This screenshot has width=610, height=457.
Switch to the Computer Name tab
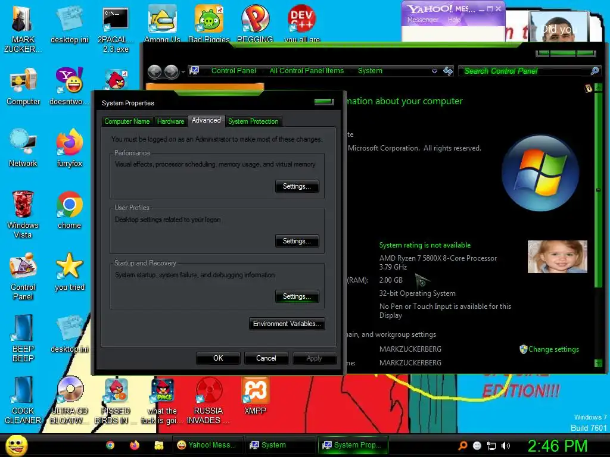coord(127,121)
